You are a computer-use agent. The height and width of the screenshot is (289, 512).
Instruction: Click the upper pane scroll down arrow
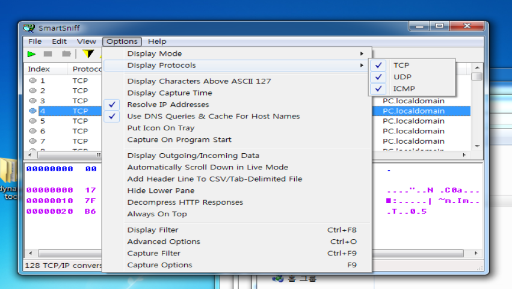(x=477, y=146)
